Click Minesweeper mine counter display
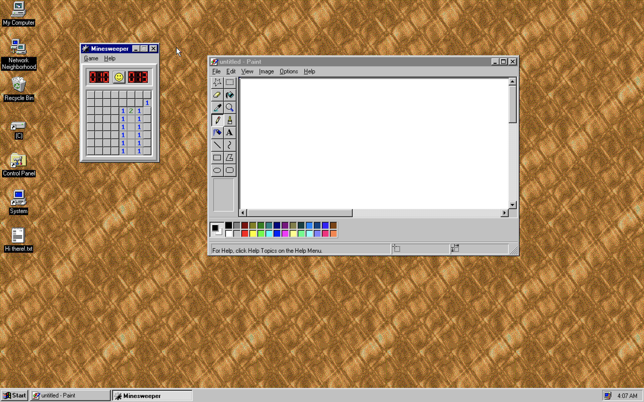 pyautogui.click(x=99, y=77)
